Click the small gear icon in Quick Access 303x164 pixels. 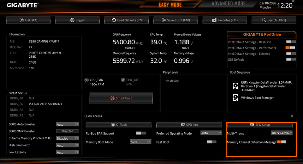[x=292, y=116]
